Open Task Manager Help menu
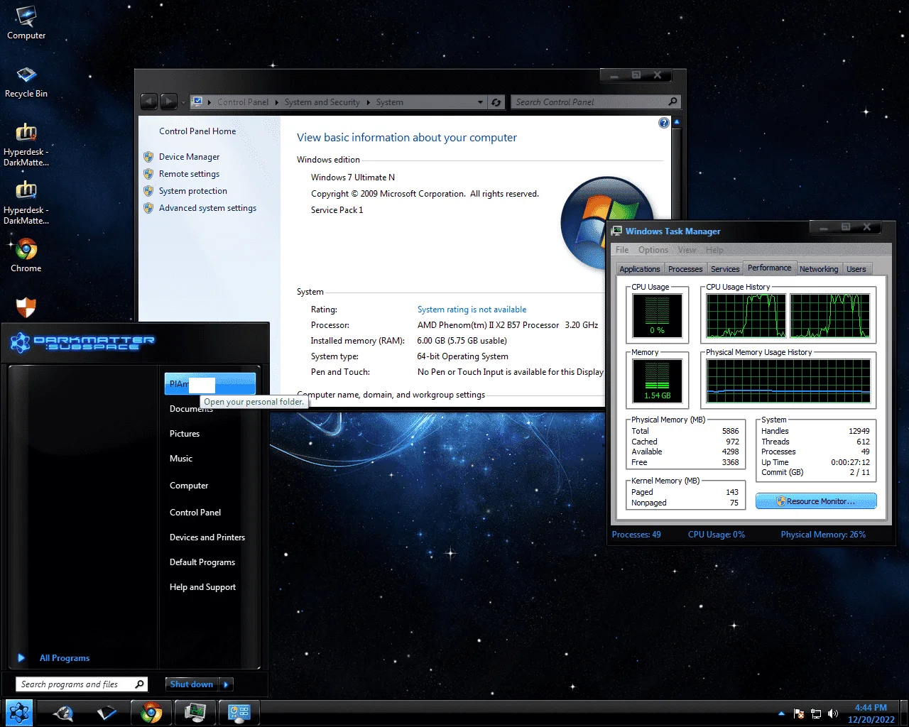Viewport: 909px width, 727px height. [x=714, y=250]
